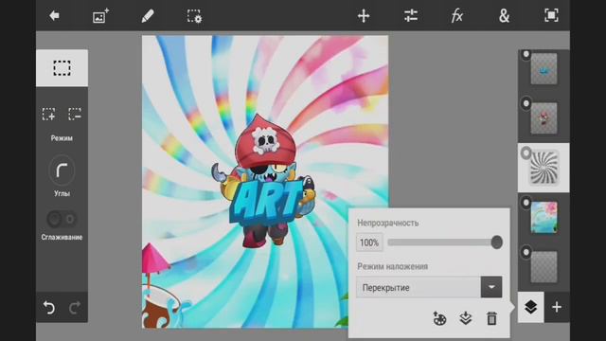The height and width of the screenshot is (341, 606).
Task: Open the fx effects menu
Action: (x=457, y=16)
